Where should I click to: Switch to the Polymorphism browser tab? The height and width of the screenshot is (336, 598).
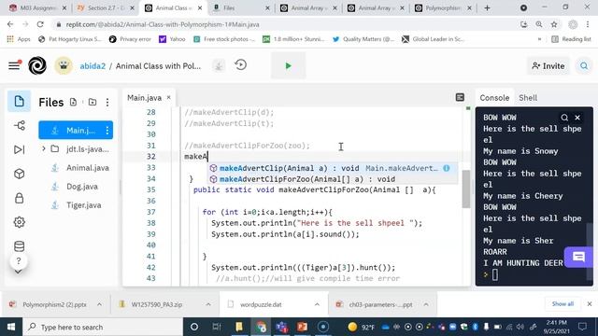point(443,7)
